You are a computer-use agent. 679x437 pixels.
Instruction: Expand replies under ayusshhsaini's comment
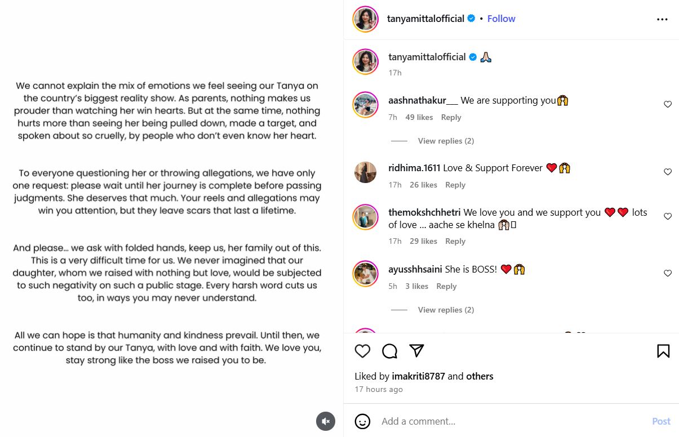pos(445,310)
